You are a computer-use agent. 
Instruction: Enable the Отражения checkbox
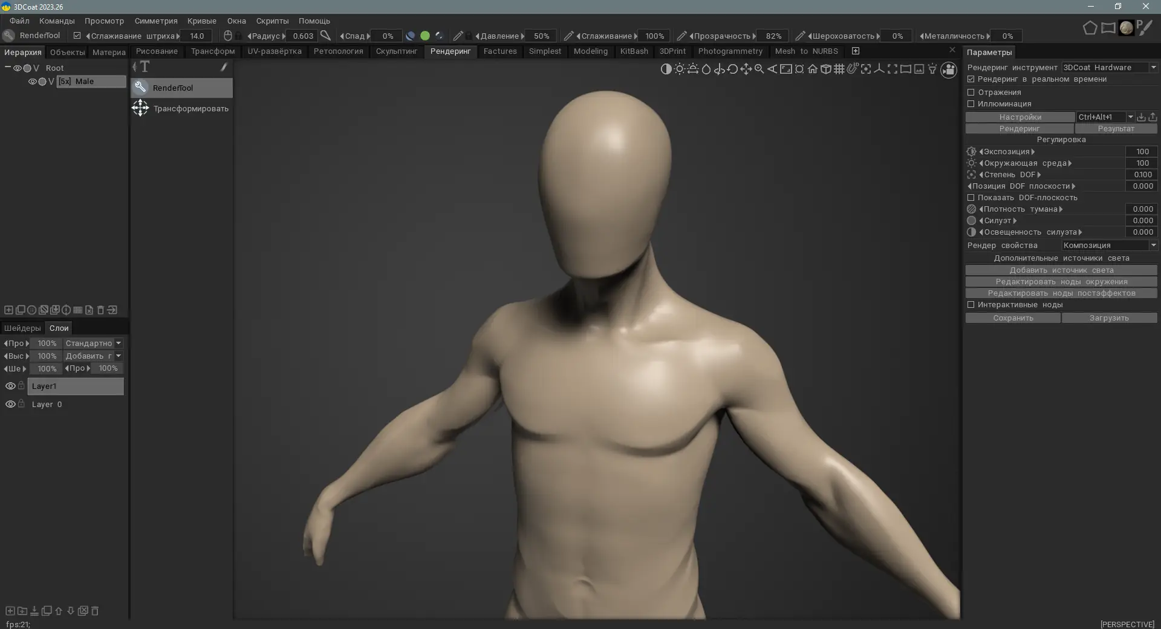tap(971, 93)
